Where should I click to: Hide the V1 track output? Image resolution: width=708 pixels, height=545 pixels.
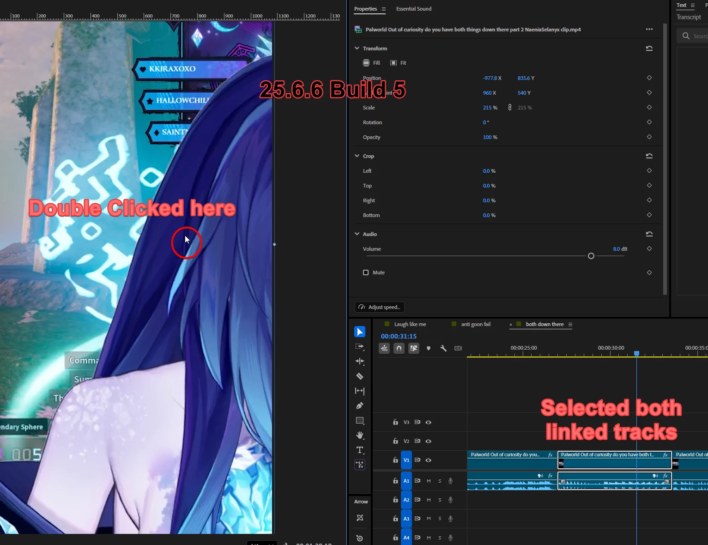[x=428, y=460]
